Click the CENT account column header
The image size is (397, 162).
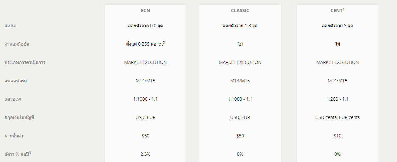tap(336, 11)
